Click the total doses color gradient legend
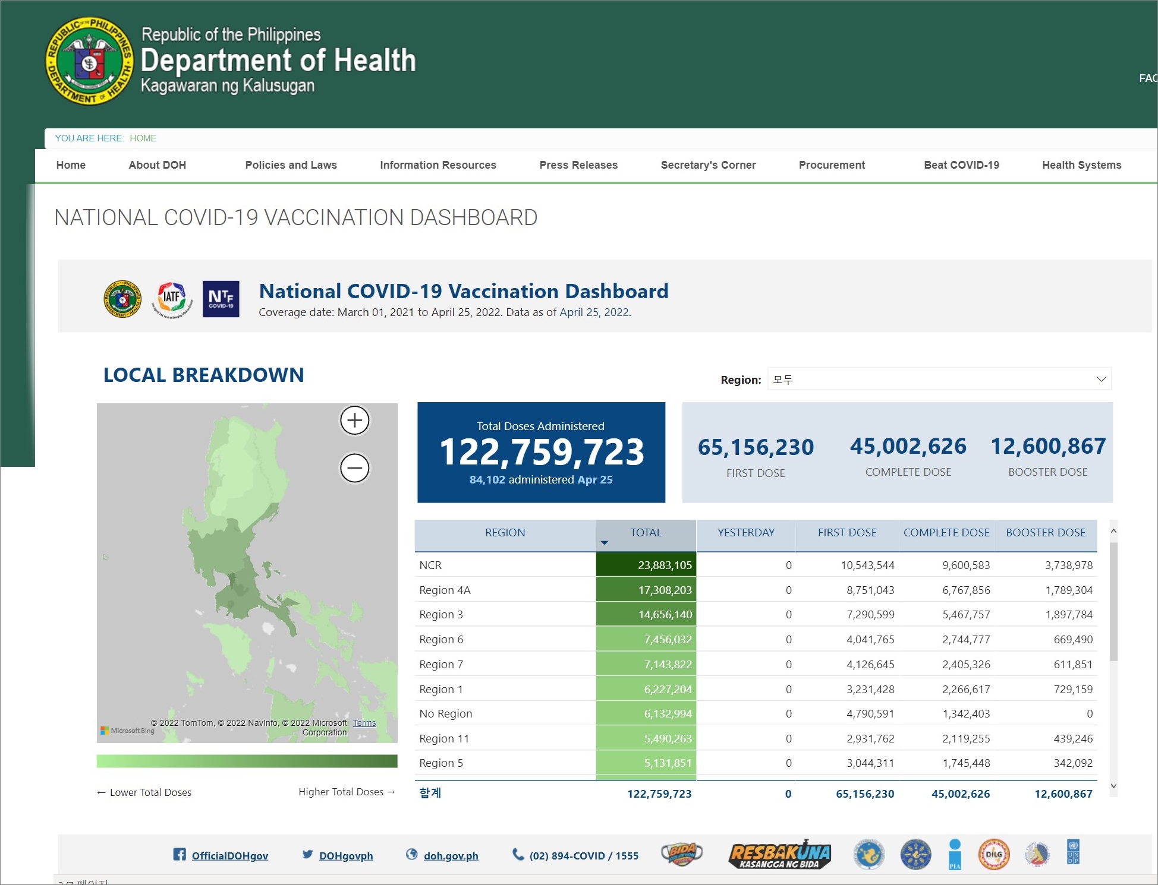This screenshot has width=1158, height=885. click(x=247, y=761)
